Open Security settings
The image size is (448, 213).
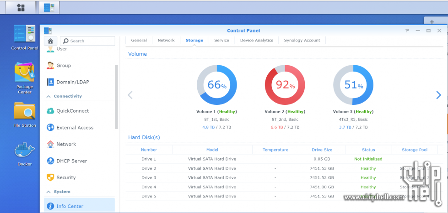[x=79, y=177]
